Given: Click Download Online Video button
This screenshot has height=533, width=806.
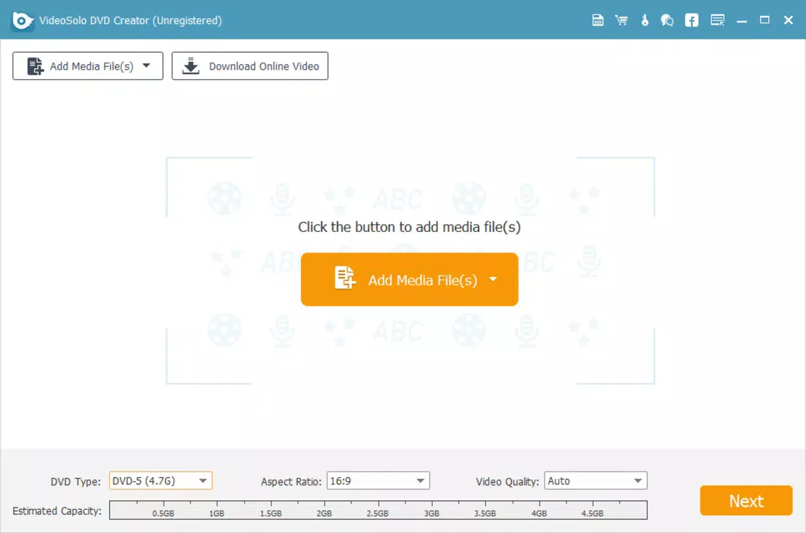Looking at the screenshot, I should [x=250, y=66].
